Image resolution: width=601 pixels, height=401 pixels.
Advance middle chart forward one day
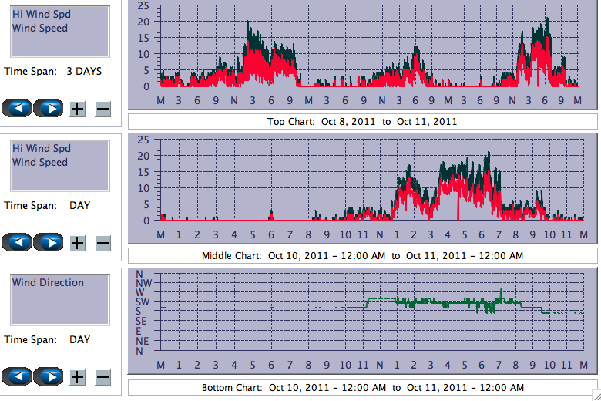pos(49,242)
